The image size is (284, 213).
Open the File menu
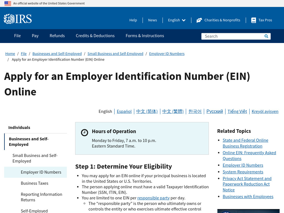pos(17,36)
